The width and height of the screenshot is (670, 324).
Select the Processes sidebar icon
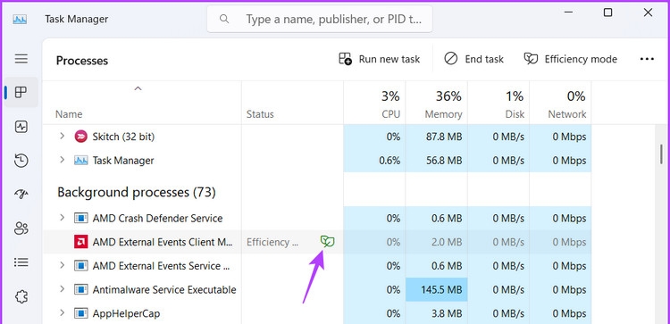[21, 92]
